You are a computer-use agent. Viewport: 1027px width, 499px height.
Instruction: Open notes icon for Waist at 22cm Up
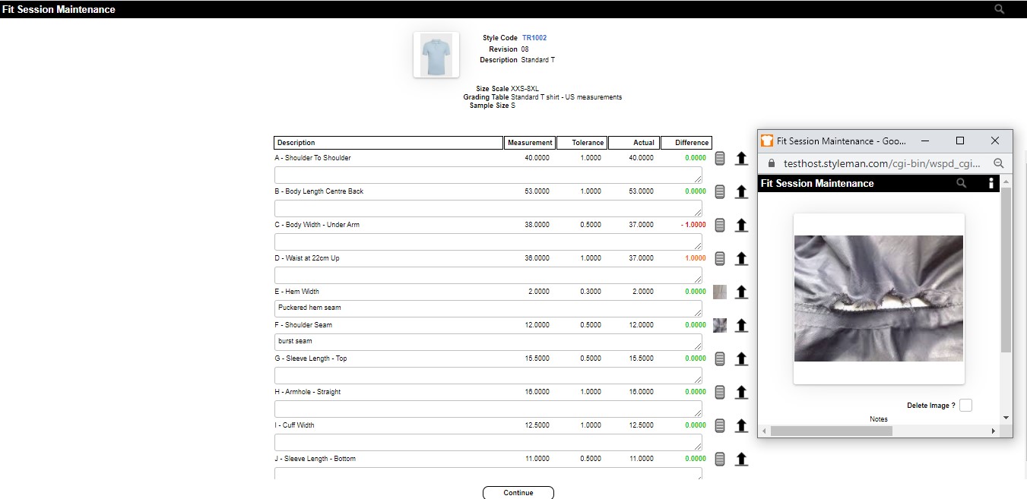[x=720, y=258]
